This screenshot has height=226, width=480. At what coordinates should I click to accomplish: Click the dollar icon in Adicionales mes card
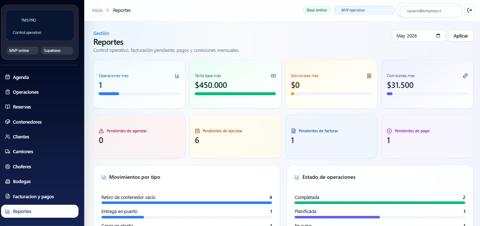[369, 76]
